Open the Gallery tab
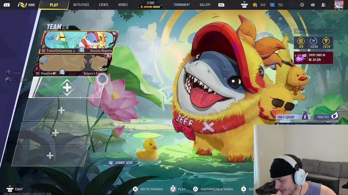348x195 pixels. click(205, 5)
